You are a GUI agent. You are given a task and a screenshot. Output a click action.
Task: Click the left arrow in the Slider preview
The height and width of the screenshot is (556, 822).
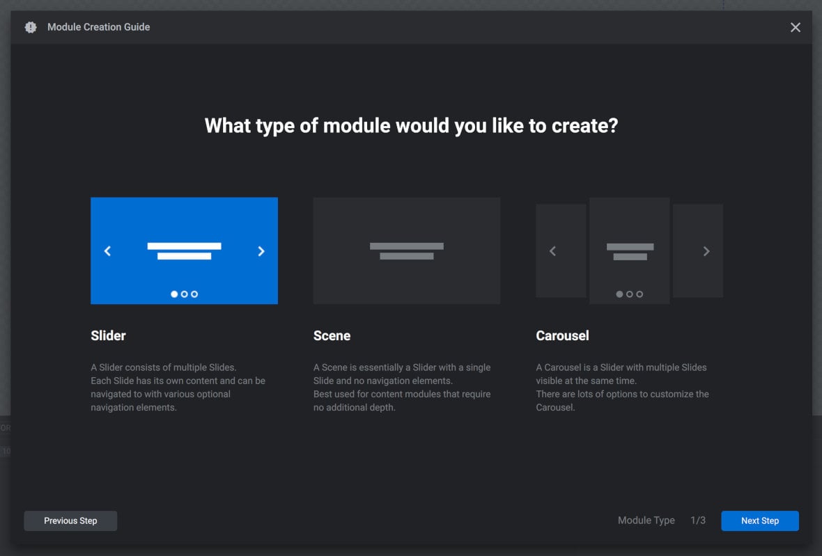click(108, 251)
